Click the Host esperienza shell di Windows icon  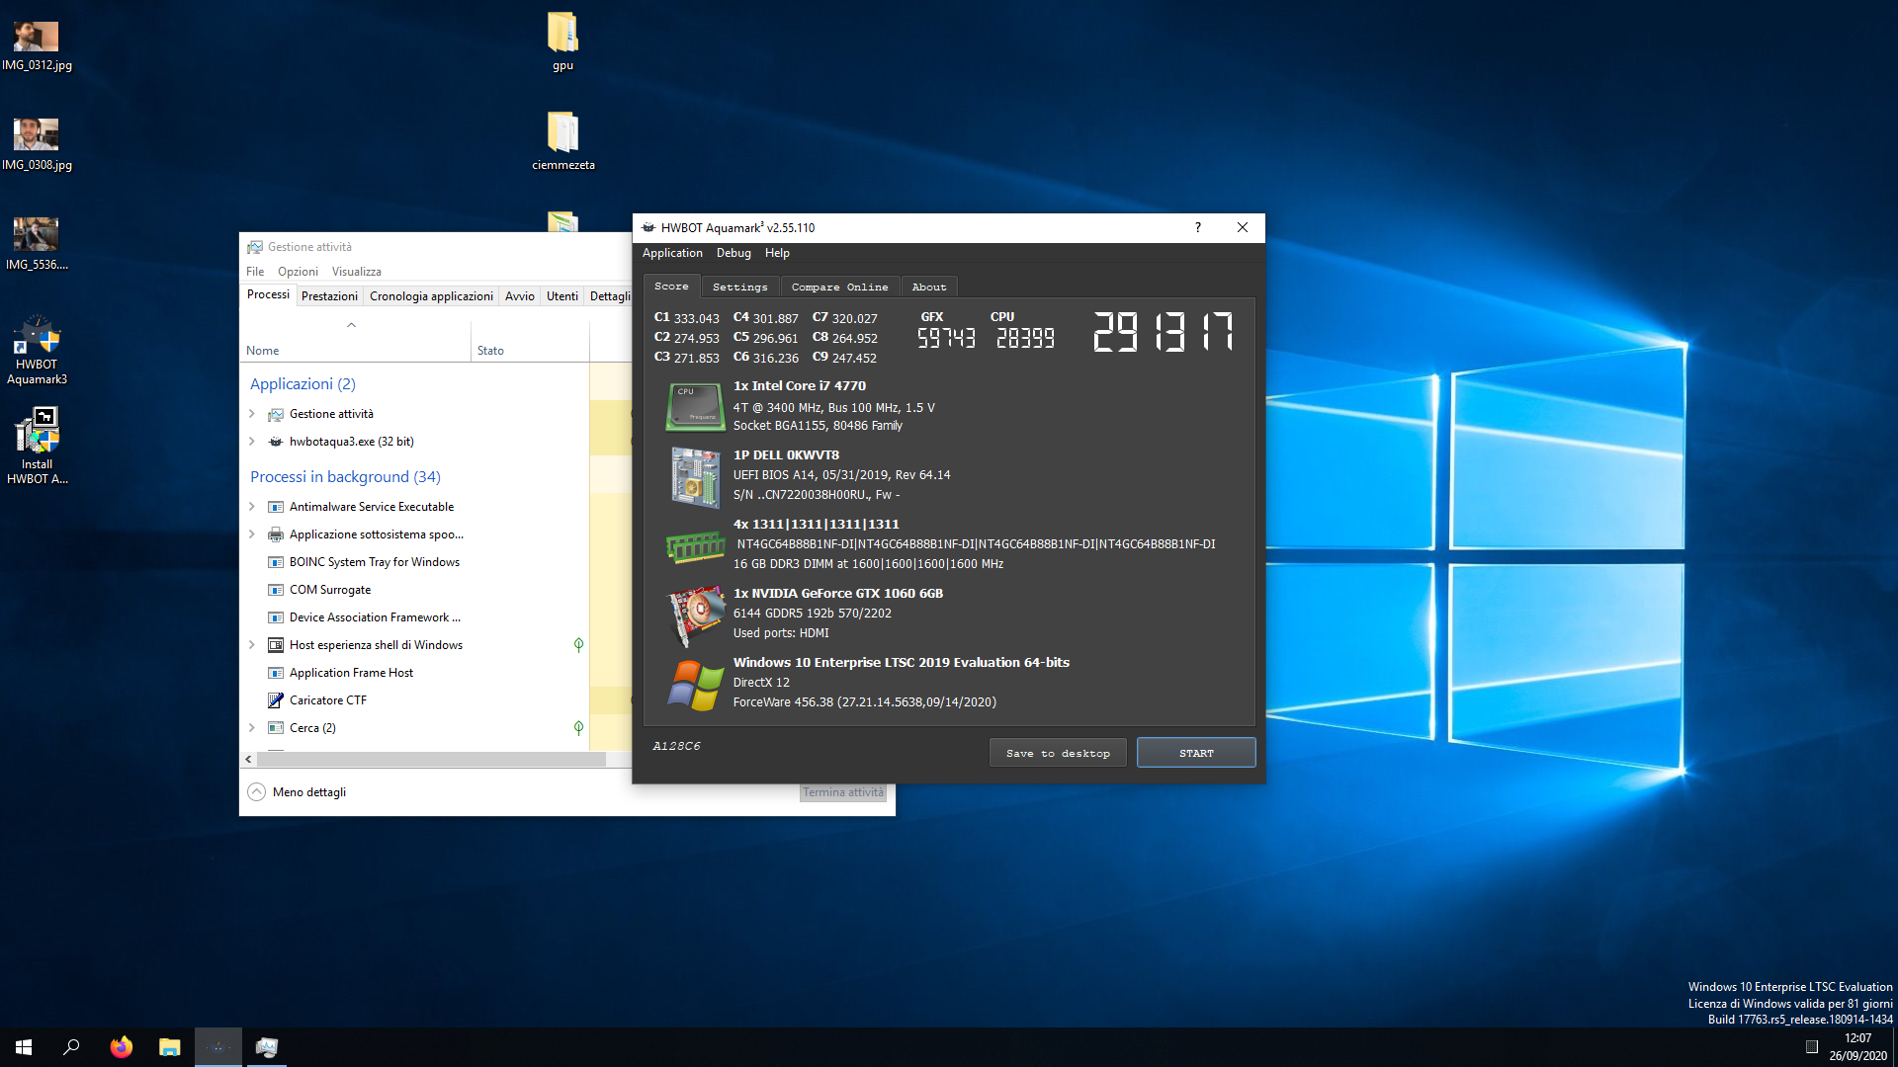276,645
